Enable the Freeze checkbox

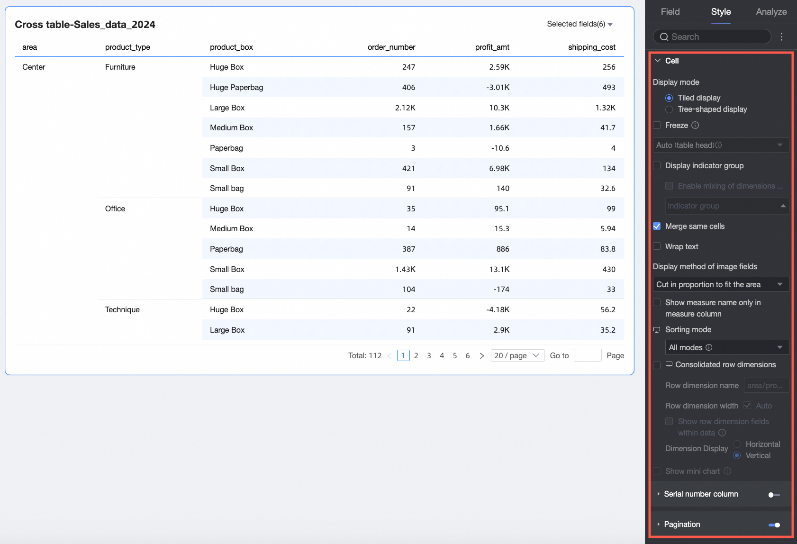[657, 125]
